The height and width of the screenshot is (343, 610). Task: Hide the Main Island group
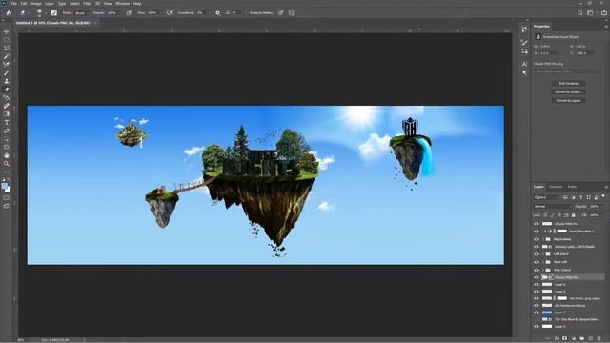coord(536,270)
